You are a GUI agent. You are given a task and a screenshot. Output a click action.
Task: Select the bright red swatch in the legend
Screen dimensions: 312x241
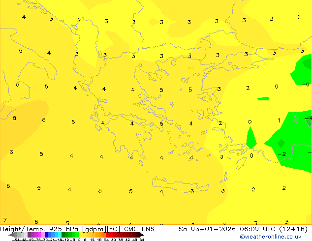107,235
